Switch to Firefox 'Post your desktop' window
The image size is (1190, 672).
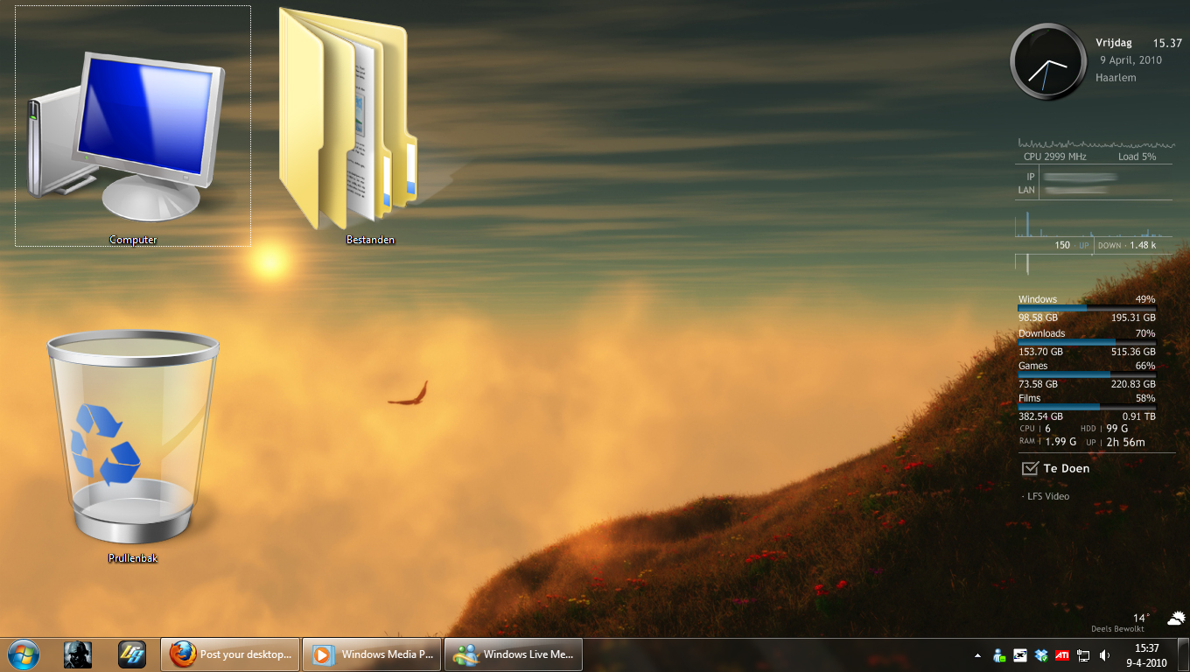pyautogui.click(x=231, y=654)
